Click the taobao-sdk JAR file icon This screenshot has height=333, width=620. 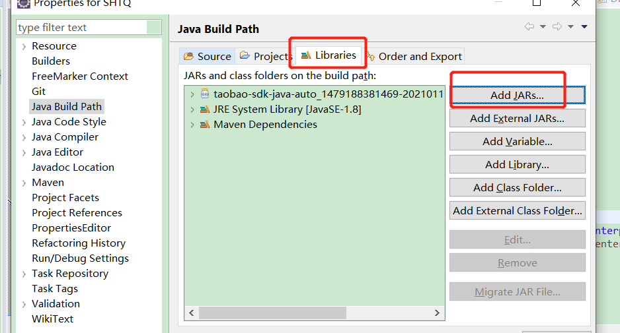pyautogui.click(x=205, y=94)
